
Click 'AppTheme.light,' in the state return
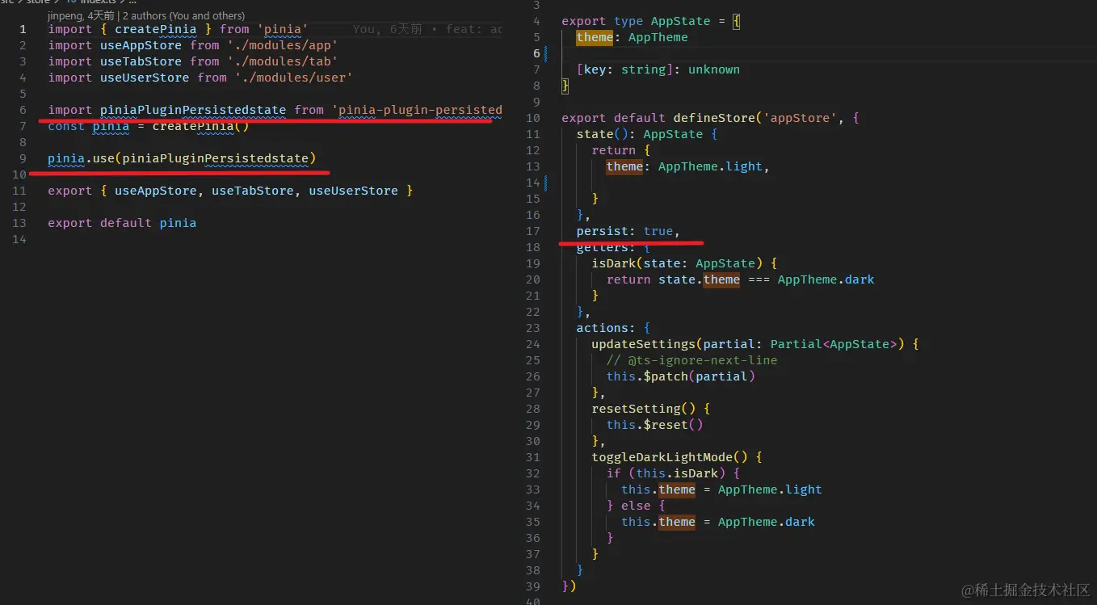tap(714, 166)
